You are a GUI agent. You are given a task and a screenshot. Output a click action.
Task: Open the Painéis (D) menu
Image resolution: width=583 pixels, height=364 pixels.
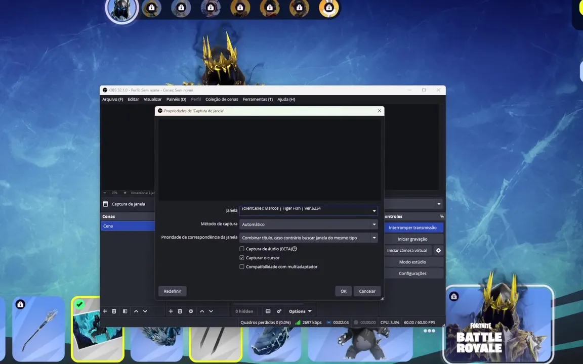tap(176, 99)
